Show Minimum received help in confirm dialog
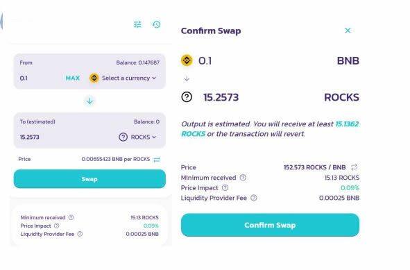 [243, 178]
